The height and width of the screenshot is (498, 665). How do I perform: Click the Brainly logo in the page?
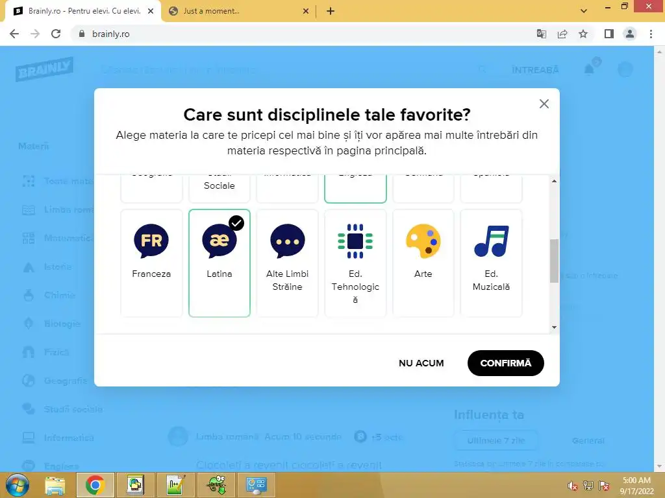pyautogui.click(x=45, y=69)
